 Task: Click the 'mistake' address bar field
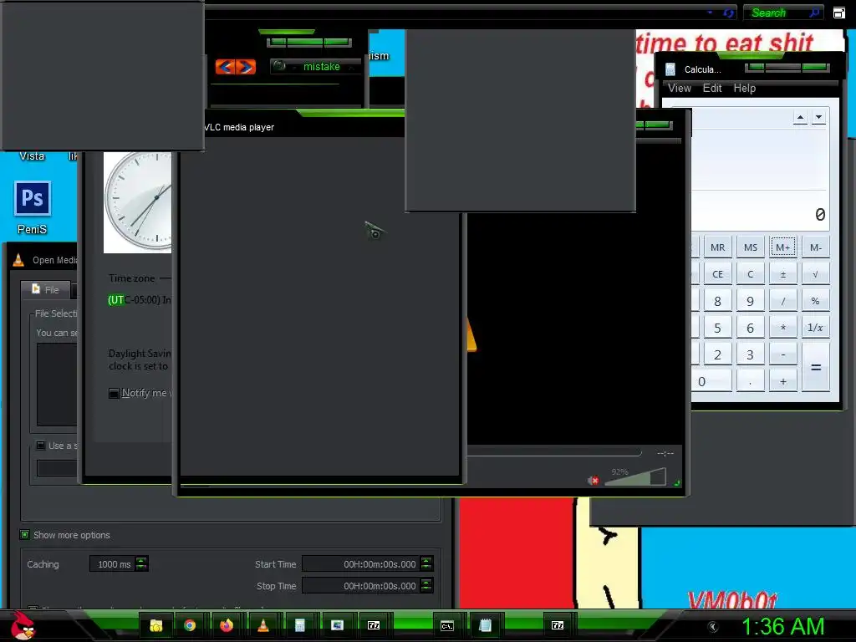click(x=315, y=67)
